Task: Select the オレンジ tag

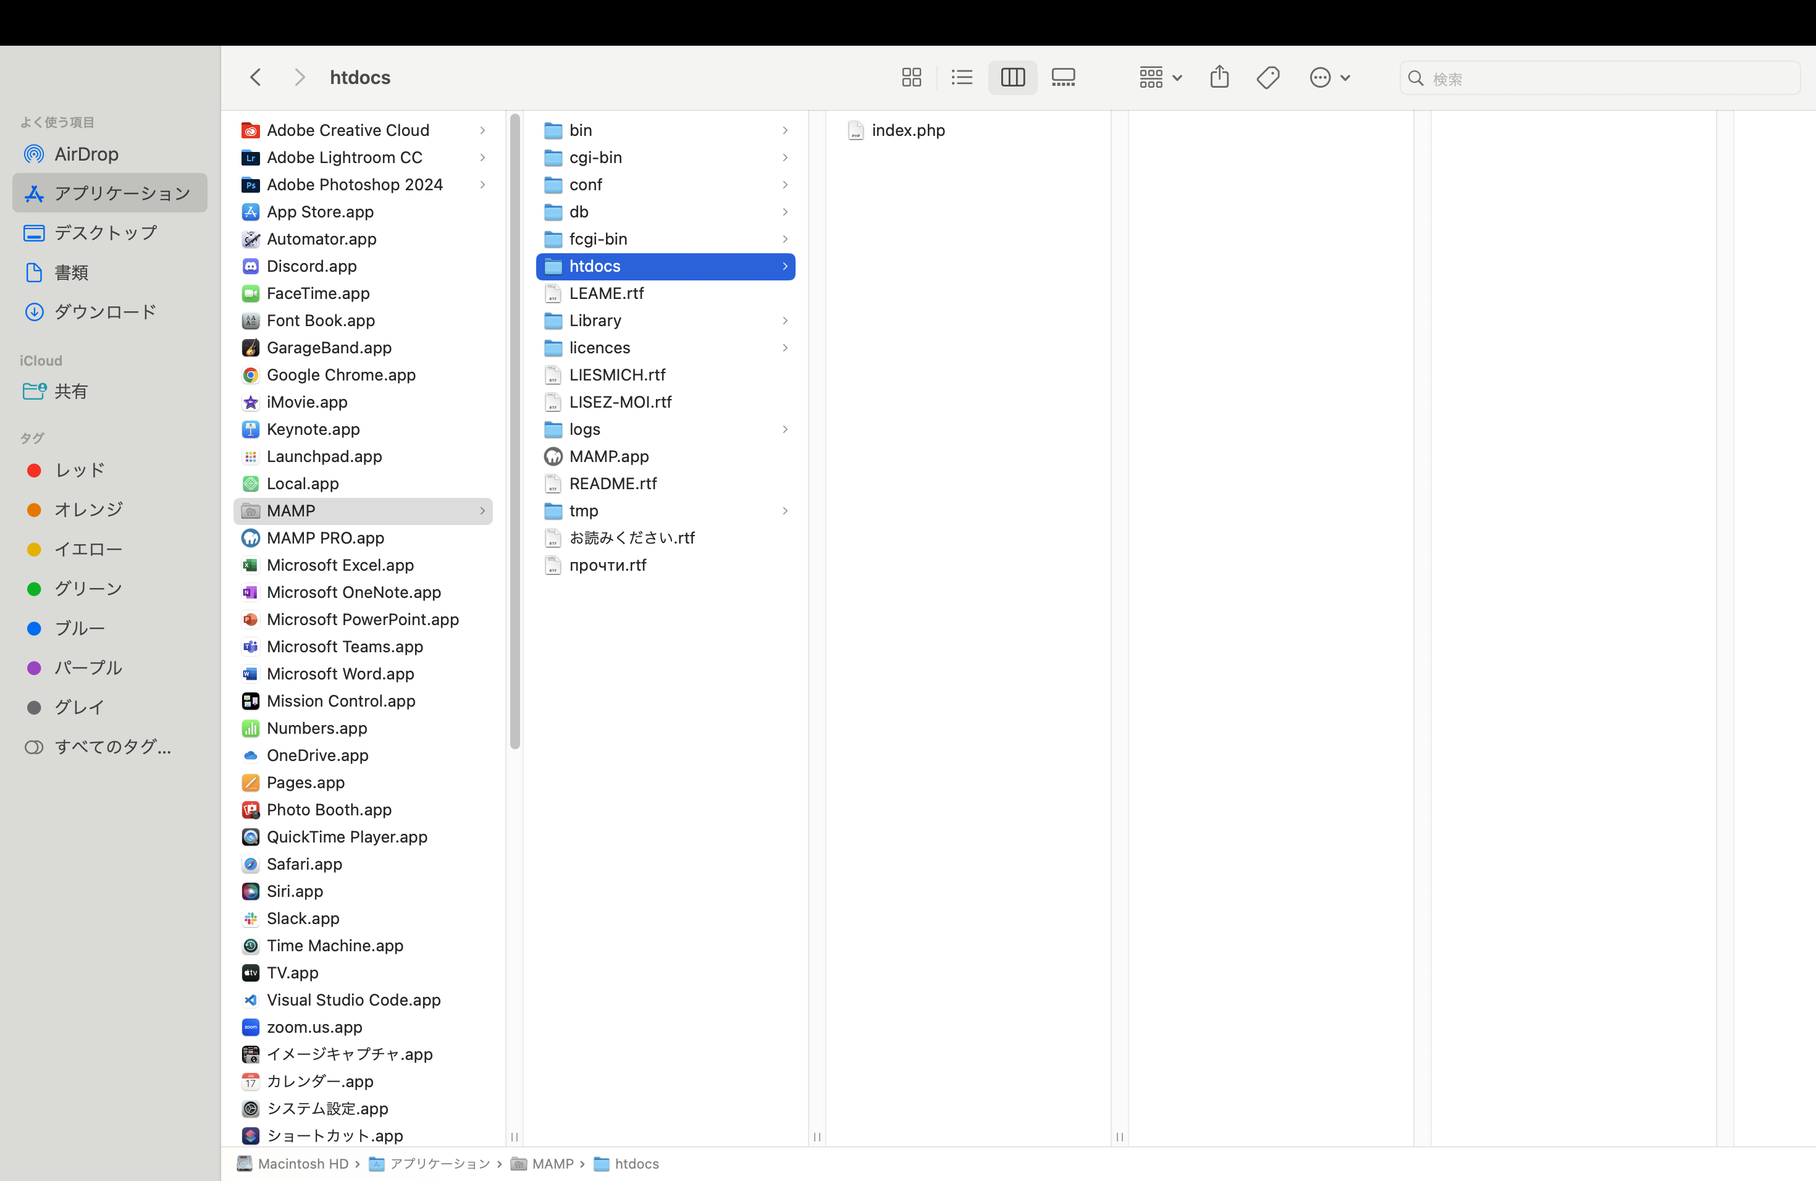Action: pyautogui.click(x=110, y=510)
